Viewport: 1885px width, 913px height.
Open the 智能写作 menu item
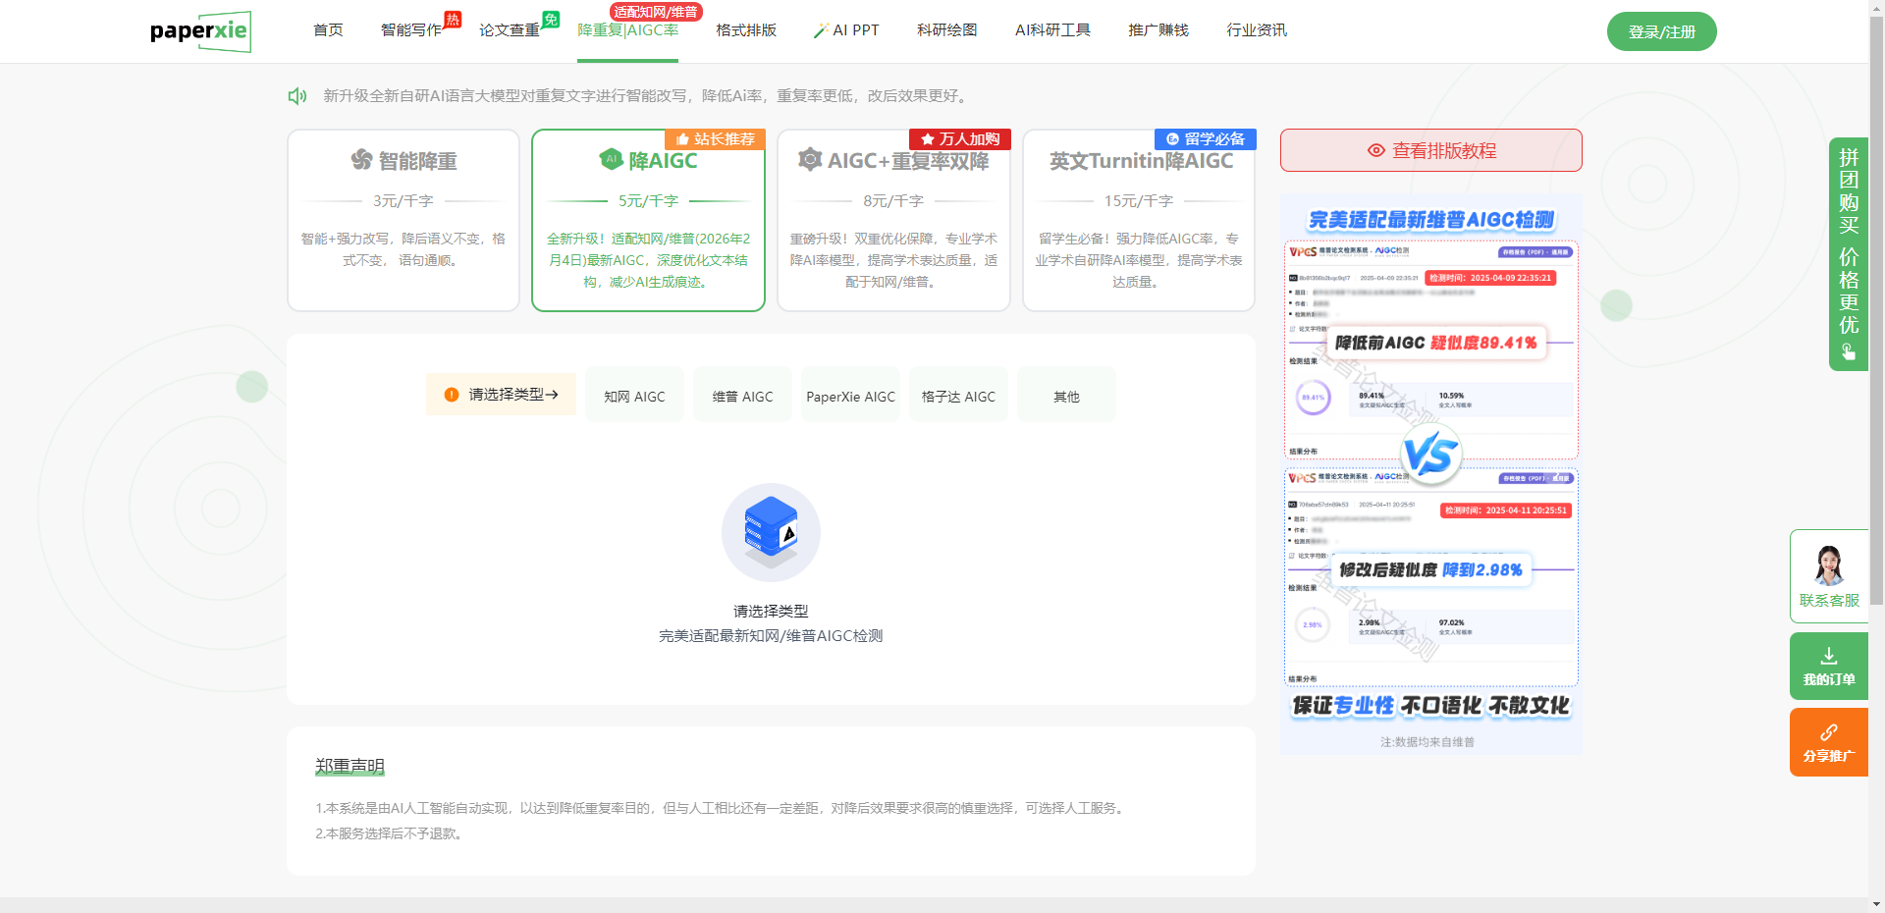point(411,30)
